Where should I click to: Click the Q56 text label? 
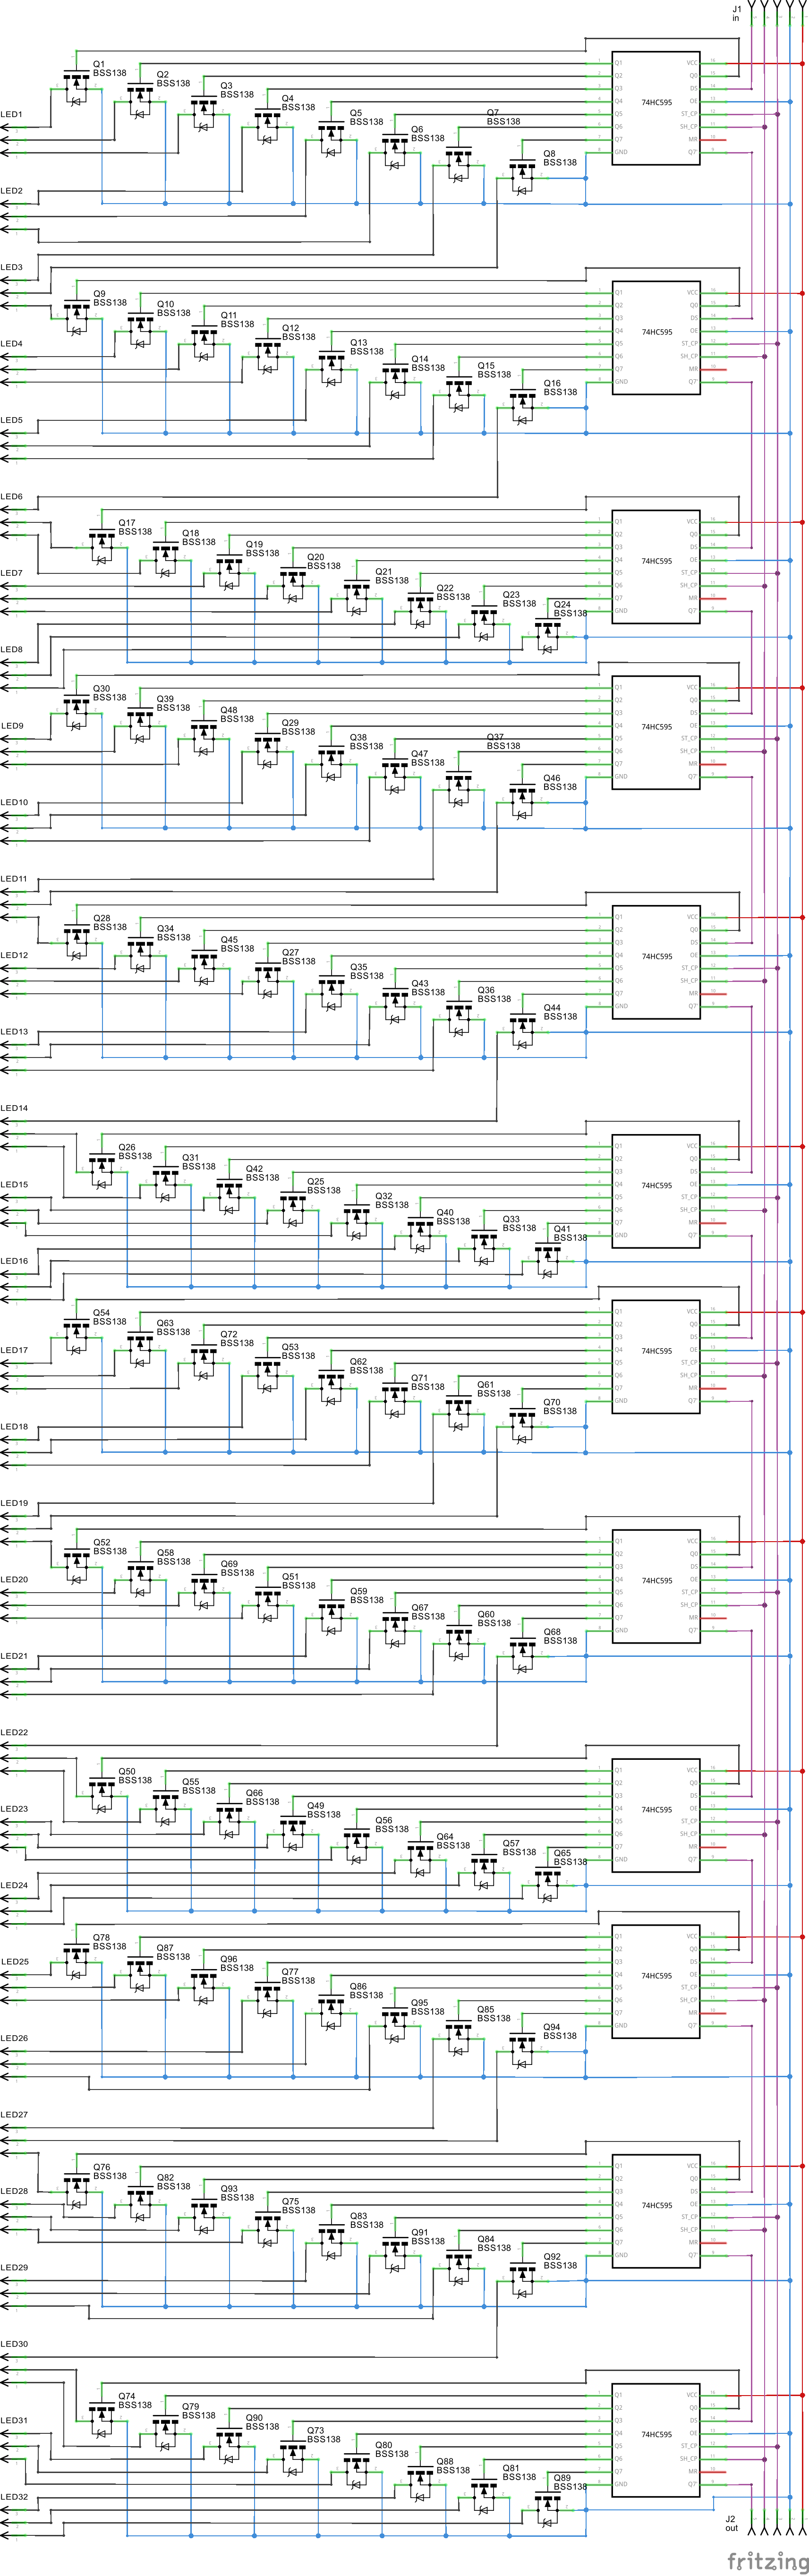click(384, 1821)
